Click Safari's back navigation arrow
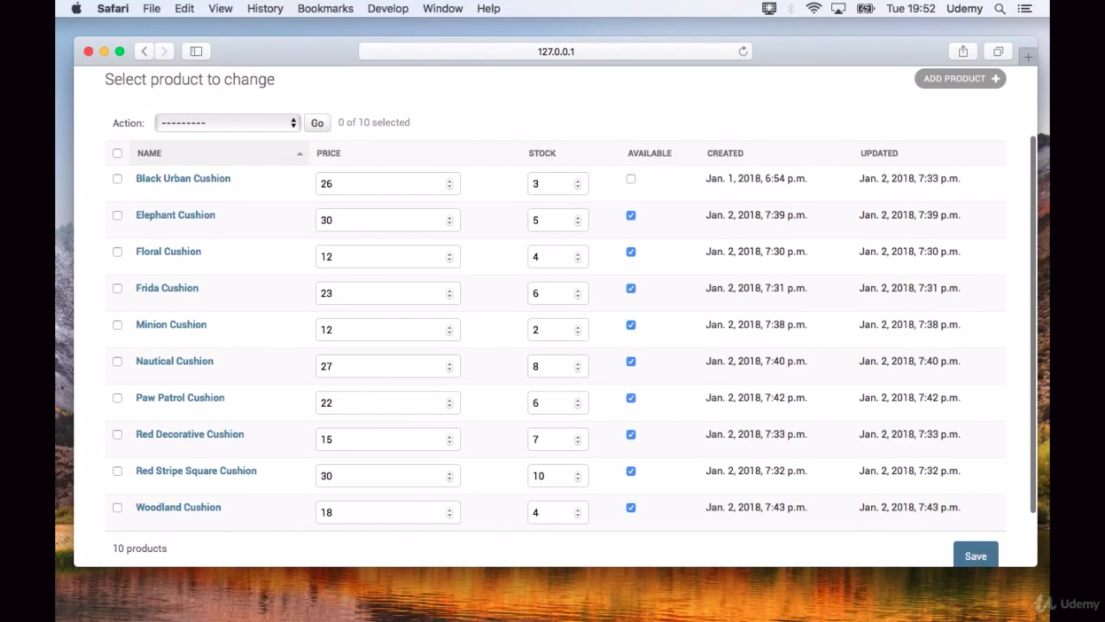The width and height of the screenshot is (1105, 622). [144, 51]
